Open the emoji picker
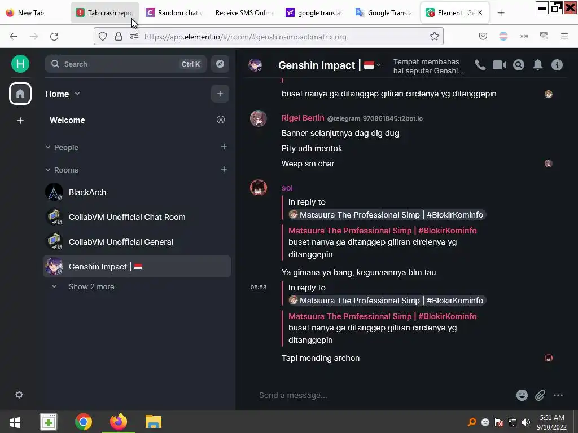This screenshot has width=578, height=433. point(522,395)
